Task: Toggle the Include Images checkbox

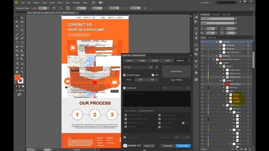Action: (x=124, y=75)
